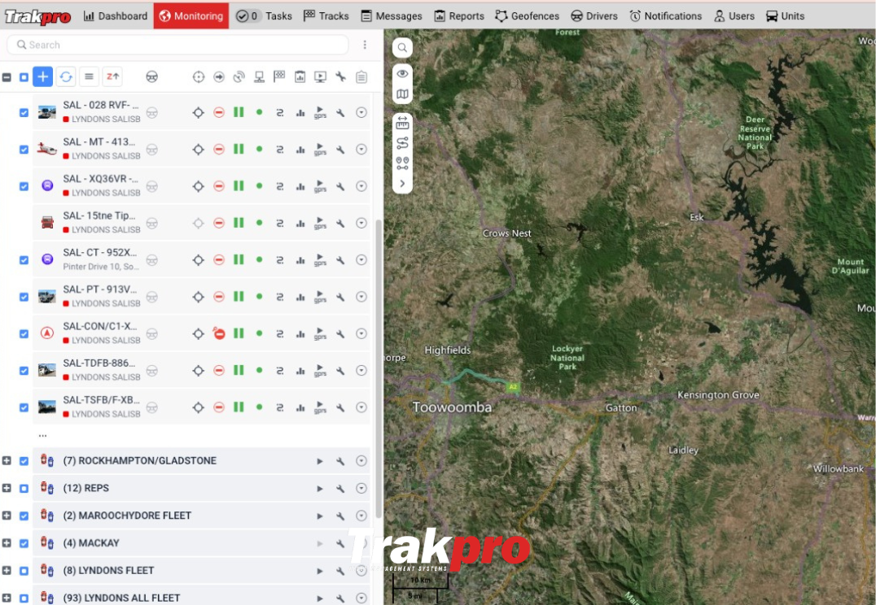The height and width of the screenshot is (605, 876).
Task: Expand the (4) MACKAY group
Action: 7,543
